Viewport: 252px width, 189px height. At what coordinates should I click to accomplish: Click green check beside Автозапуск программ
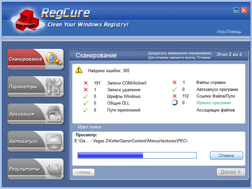click(x=175, y=89)
